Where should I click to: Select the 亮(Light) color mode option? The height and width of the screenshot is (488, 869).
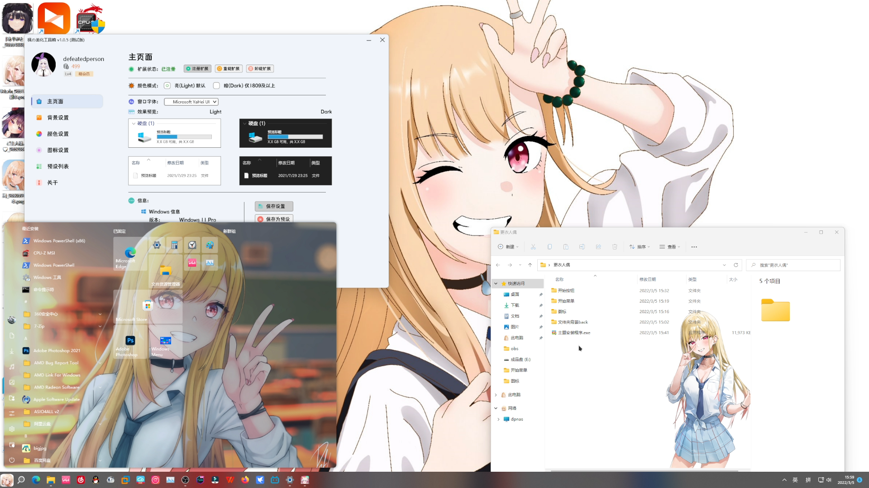point(167,85)
